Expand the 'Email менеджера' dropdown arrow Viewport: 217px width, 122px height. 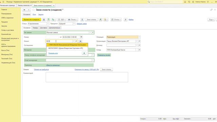click(x=93, y=60)
